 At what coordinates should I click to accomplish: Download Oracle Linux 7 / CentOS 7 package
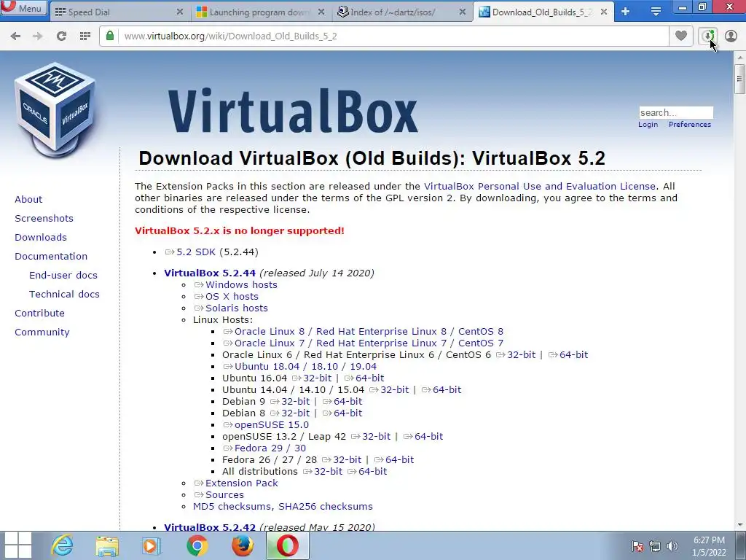click(364, 343)
